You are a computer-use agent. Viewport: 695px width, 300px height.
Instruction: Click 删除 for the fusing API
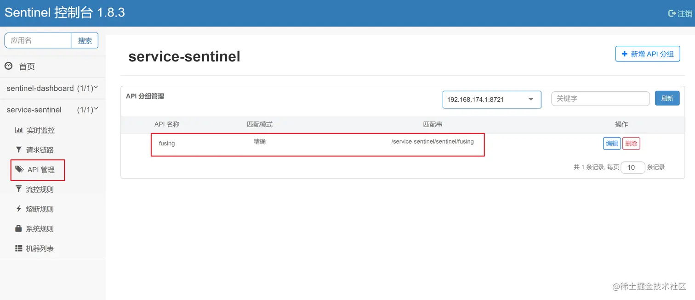coord(632,143)
